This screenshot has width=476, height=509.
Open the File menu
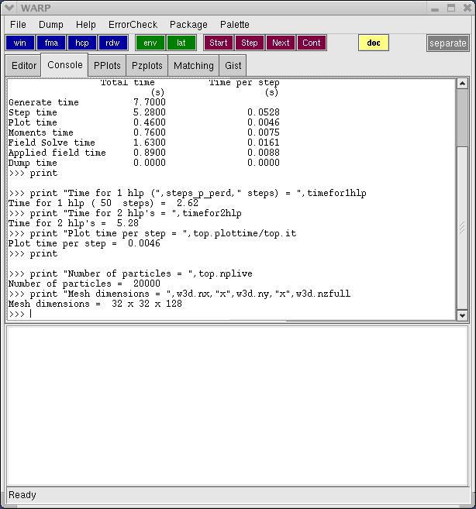point(18,25)
